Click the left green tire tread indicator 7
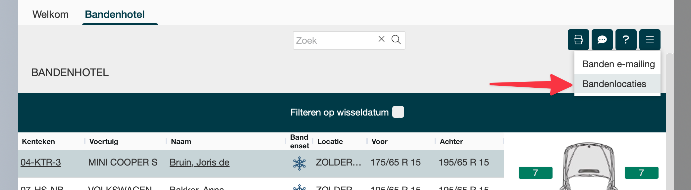The height and width of the screenshot is (190, 691). (x=535, y=173)
